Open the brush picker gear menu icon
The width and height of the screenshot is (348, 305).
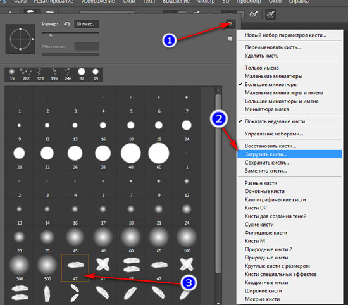click(230, 23)
